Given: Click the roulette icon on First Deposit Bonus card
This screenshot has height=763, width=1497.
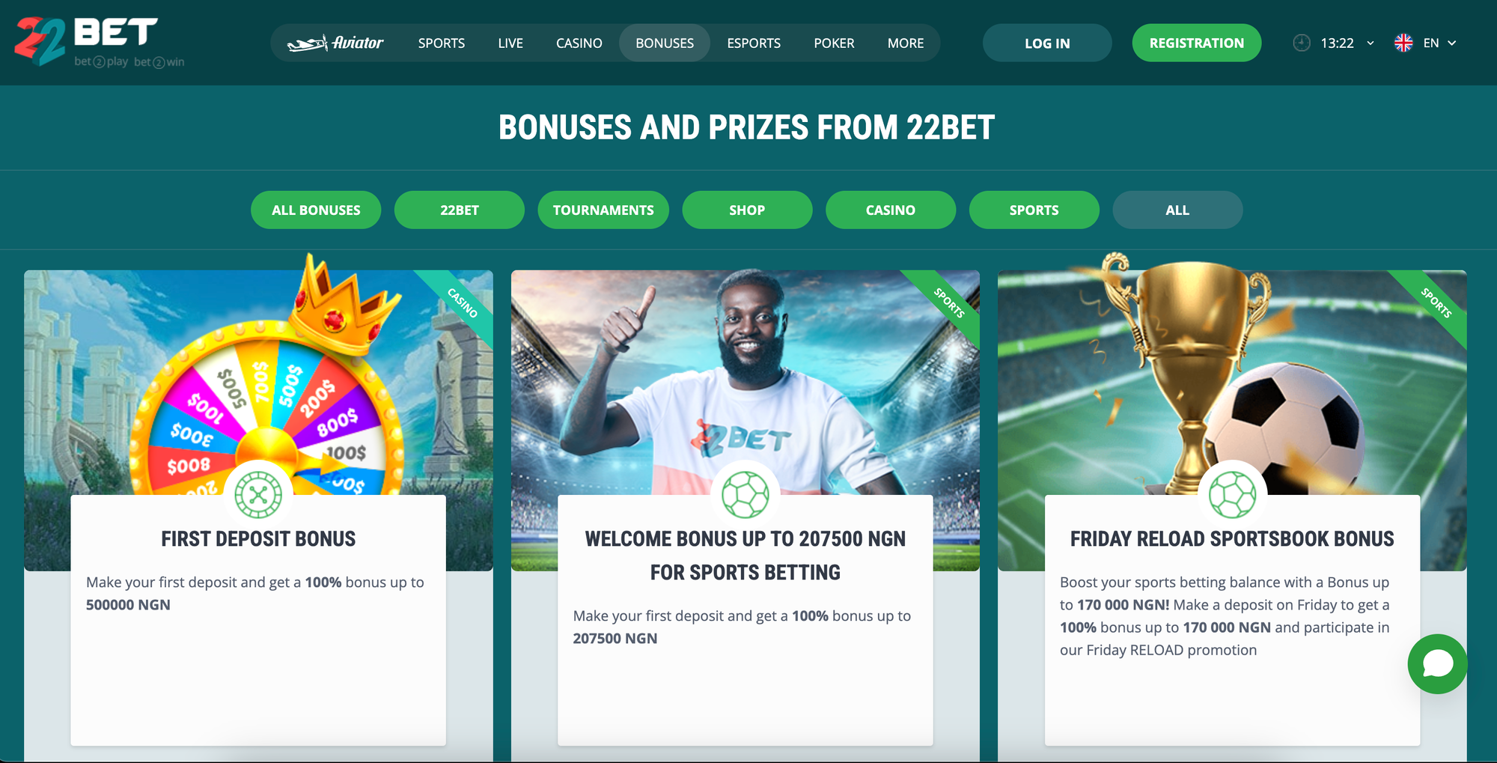Looking at the screenshot, I should (x=258, y=495).
